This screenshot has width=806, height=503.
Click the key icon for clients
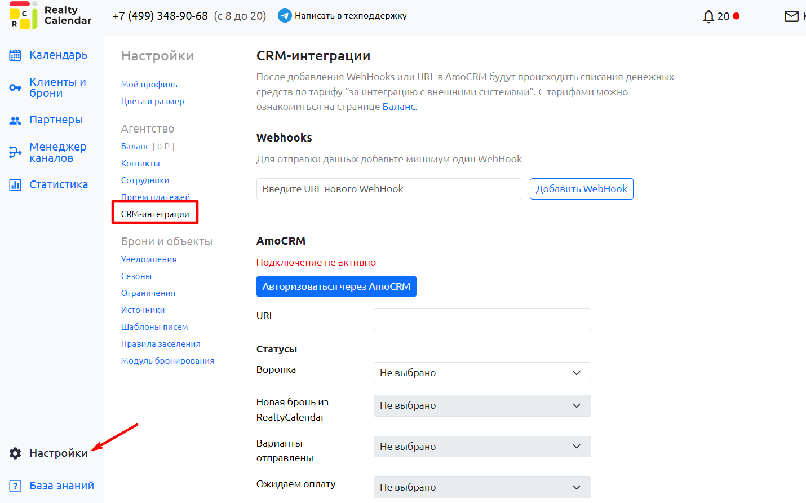15,88
